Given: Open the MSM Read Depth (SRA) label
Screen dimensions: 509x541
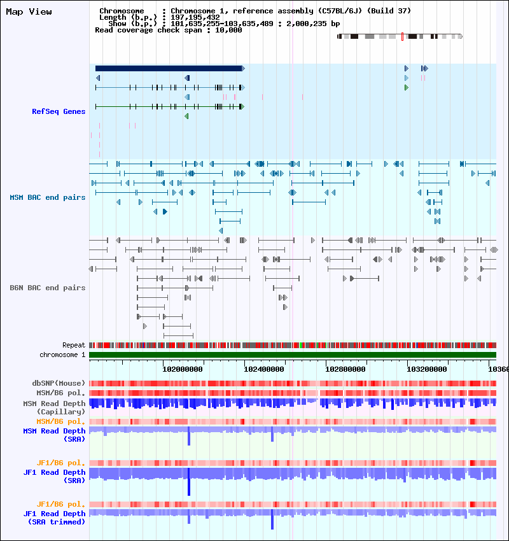Looking at the screenshot, I should point(54,435).
